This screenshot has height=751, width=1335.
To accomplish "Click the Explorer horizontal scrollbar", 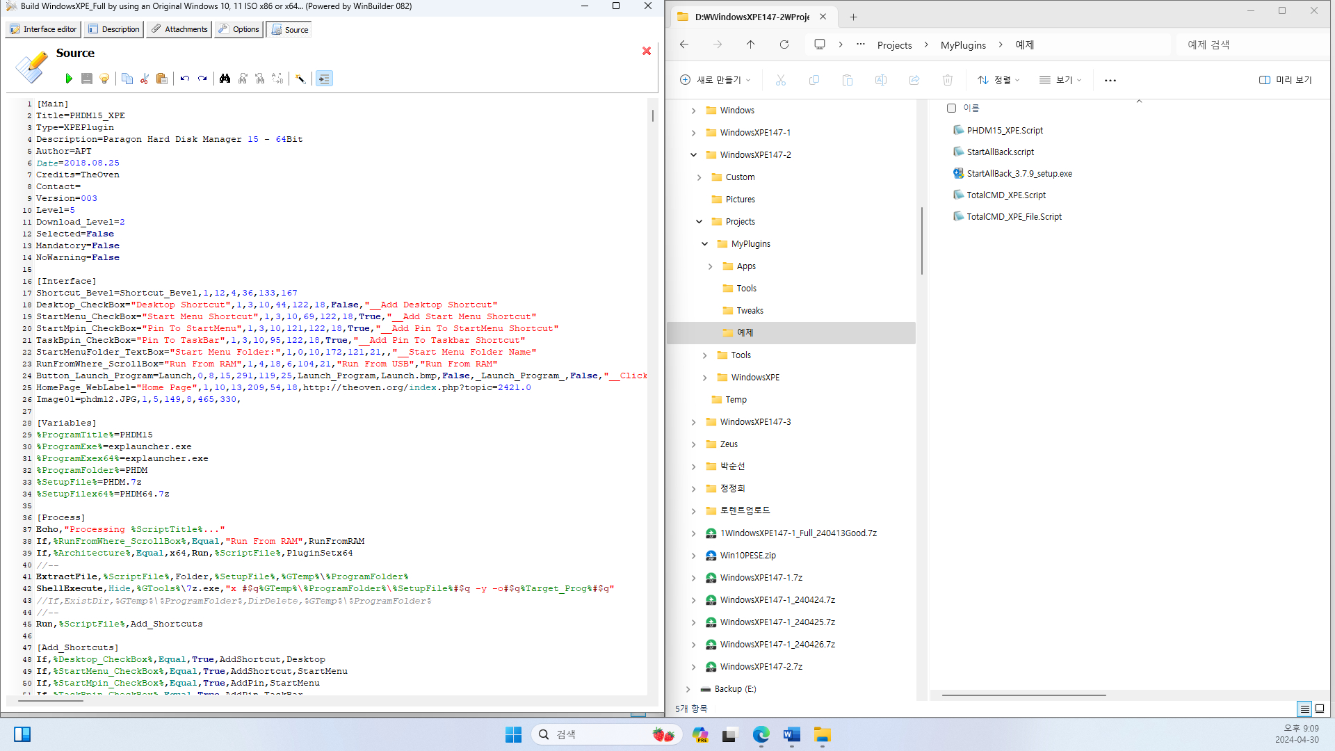I will (x=1023, y=695).
